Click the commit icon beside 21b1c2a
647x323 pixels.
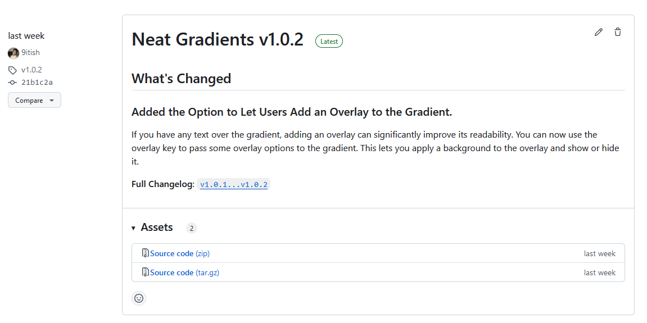(12, 83)
